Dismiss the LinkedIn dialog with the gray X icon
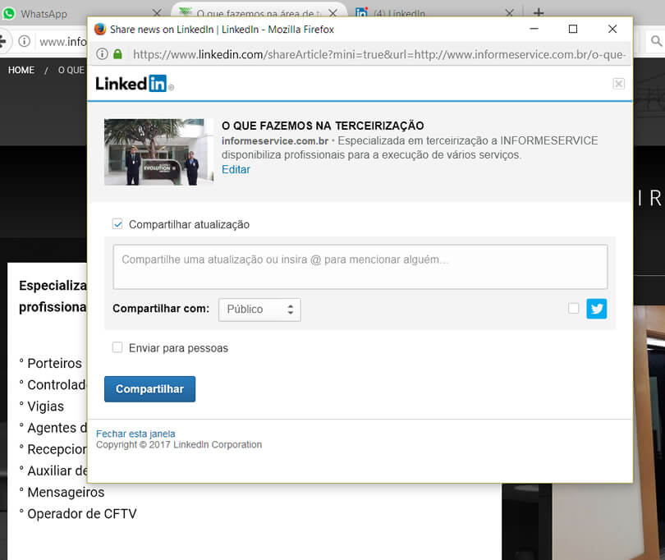 click(x=618, y=84)
